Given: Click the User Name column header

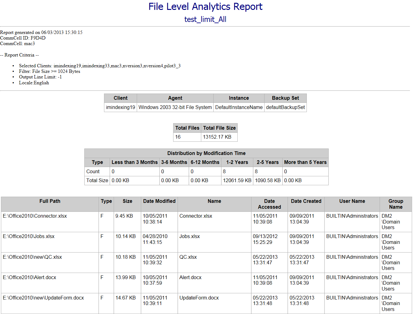Looking at the screenshot, I should click(352, 201).
